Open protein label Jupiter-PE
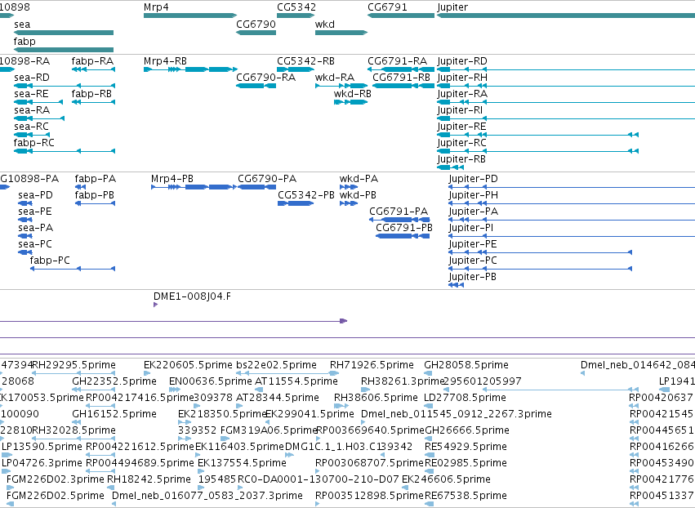Screen dimensions: 695x508 coord(473,245)
